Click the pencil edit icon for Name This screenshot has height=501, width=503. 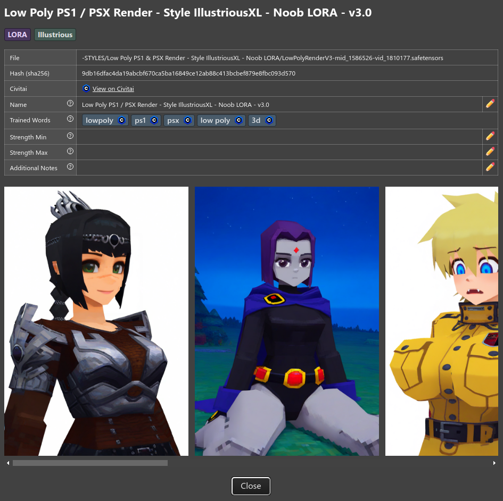(x=490, y=104)
